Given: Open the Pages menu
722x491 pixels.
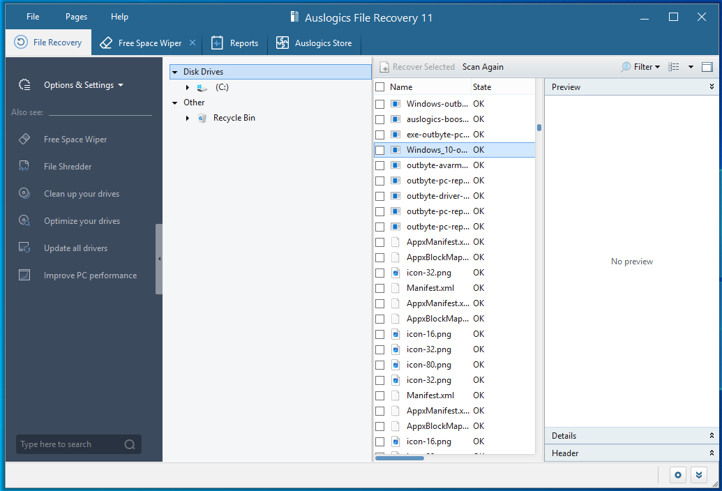Looking at the screenshot, I should click(76, 17).
